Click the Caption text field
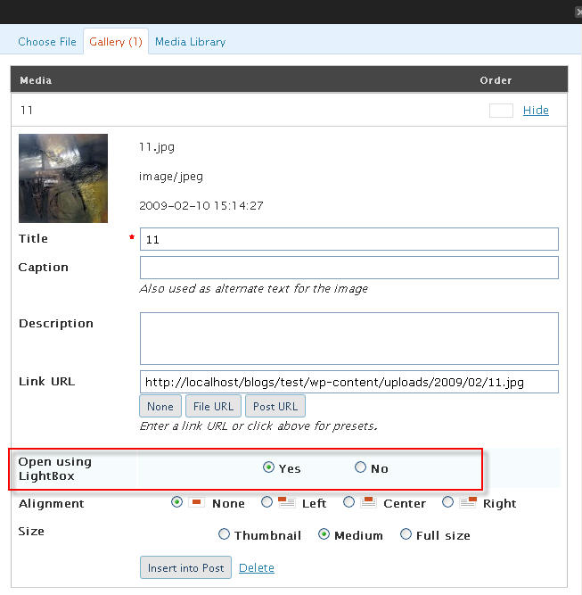The height and width of the screenshot is (595, 582). (x=349, y=268)
